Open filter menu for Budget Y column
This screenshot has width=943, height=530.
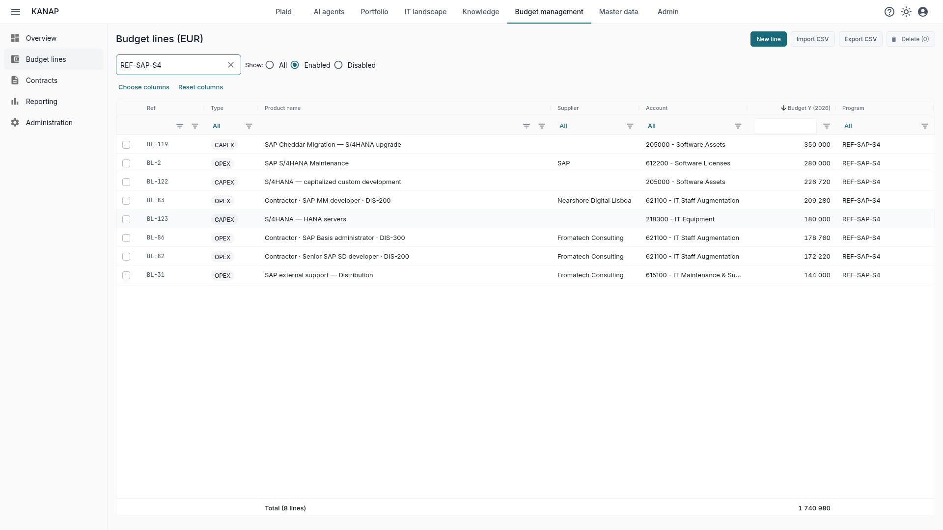coord(827,126)
